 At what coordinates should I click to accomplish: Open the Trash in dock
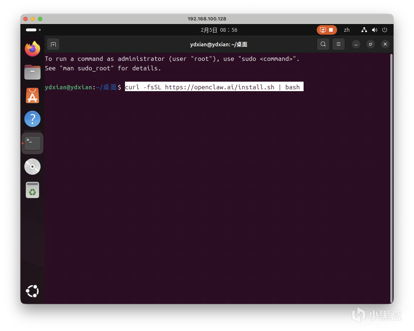coord(32,190)
